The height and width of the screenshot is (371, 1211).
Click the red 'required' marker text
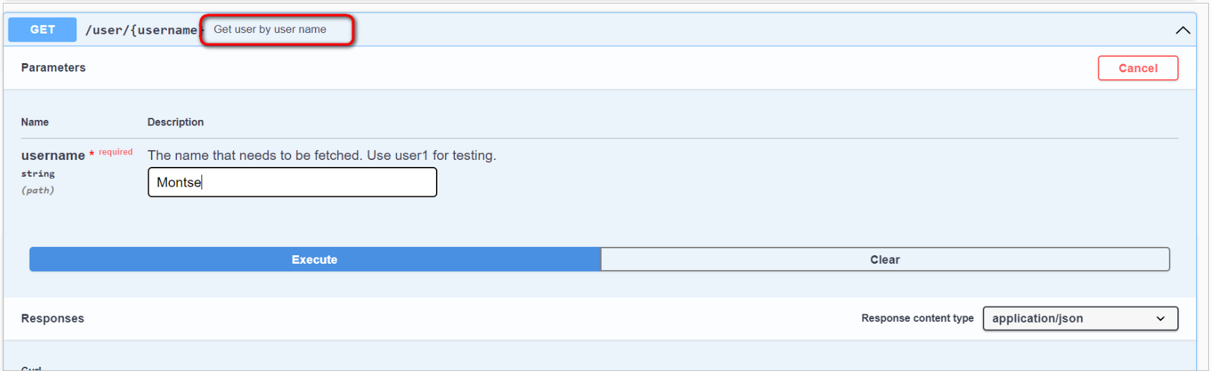point(115,152)
